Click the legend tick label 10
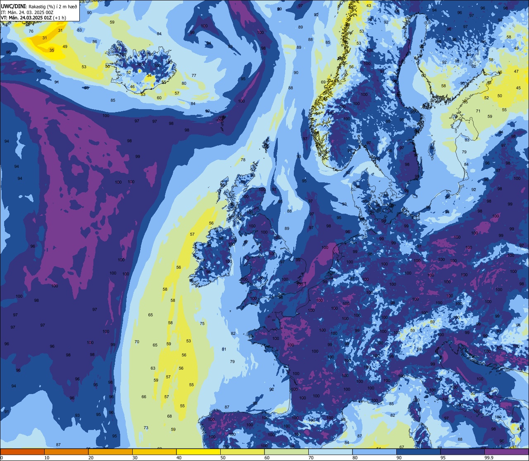Viewport: 529px width, 461px height. 47,458
